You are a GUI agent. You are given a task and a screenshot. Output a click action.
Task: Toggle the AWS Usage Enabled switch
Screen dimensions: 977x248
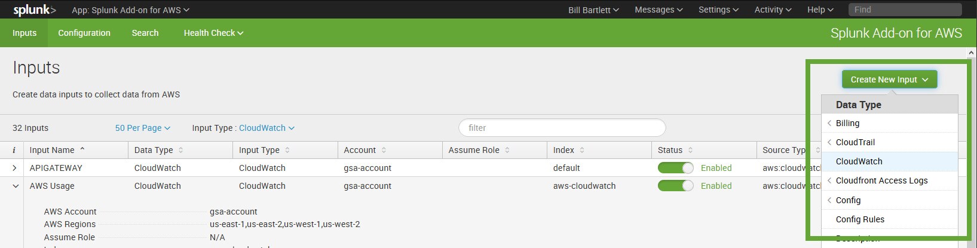pos(676,186)
